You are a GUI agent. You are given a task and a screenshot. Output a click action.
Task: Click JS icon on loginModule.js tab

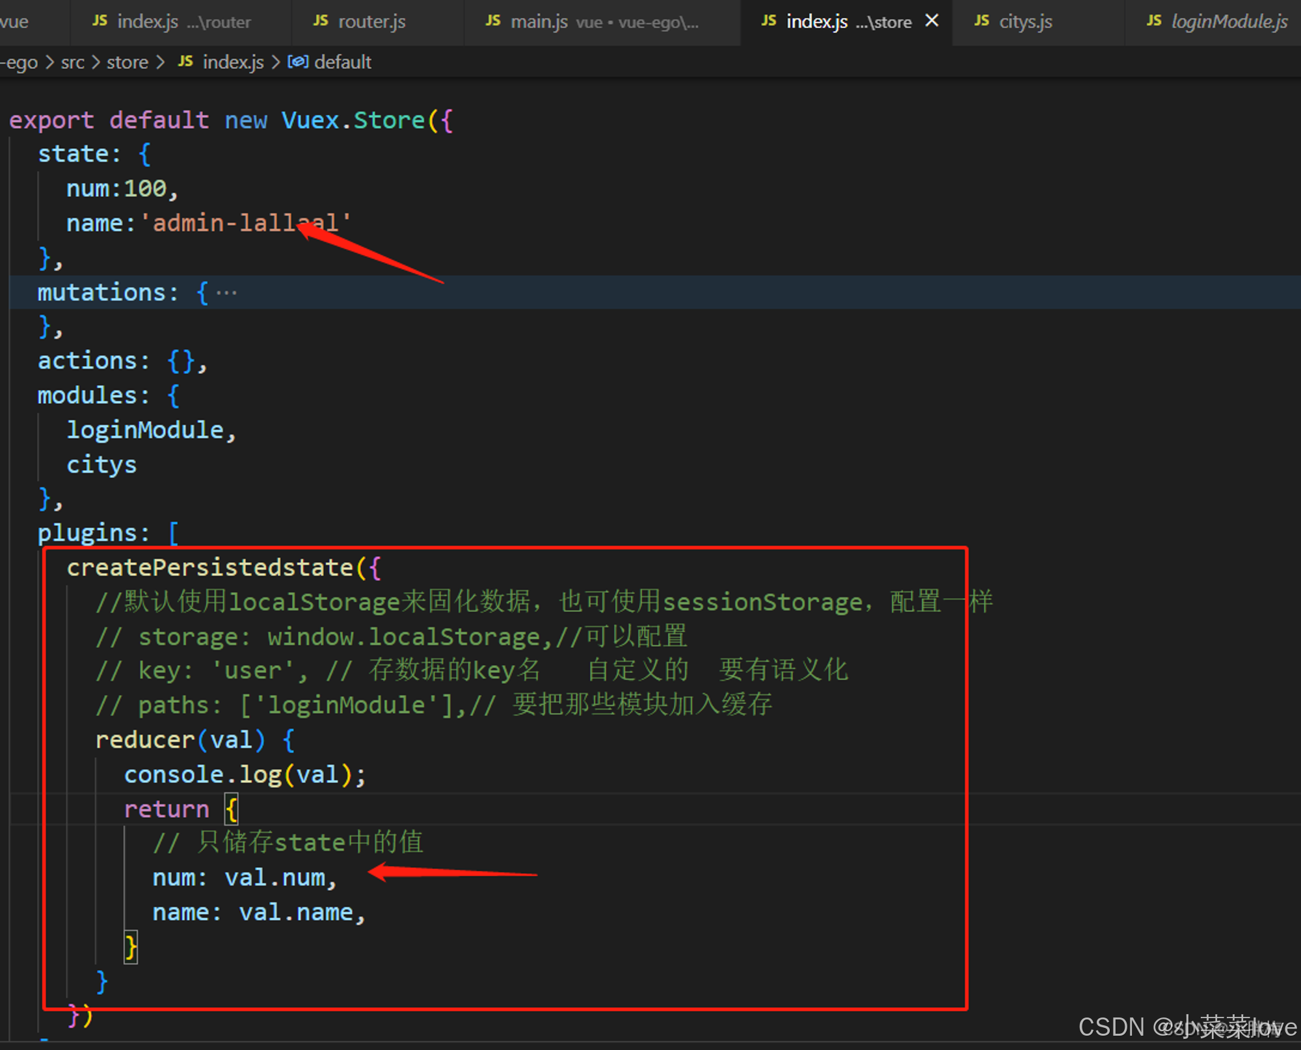(x=1154, y=21)
